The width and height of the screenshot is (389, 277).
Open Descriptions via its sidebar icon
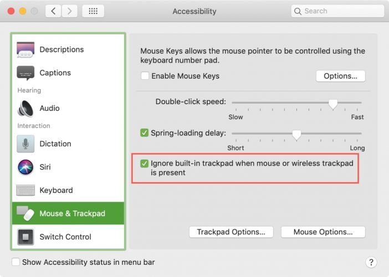(x=25, y=49)
